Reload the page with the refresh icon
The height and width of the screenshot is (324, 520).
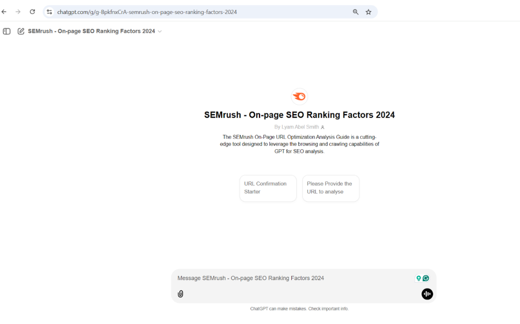pyautogui.click(x=32, y=12)
